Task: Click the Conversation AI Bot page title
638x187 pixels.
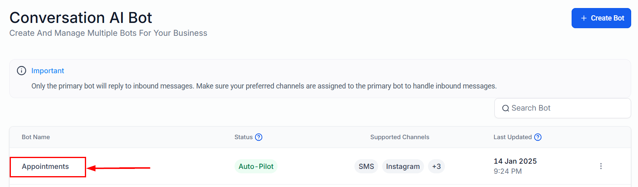Action: [81, 18]
